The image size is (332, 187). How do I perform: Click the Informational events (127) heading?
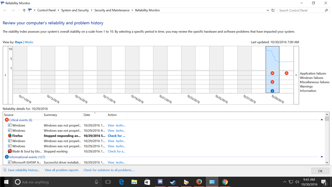[x=27, y=157]
